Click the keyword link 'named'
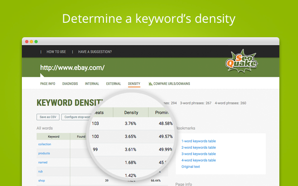 tap(43, 162)
